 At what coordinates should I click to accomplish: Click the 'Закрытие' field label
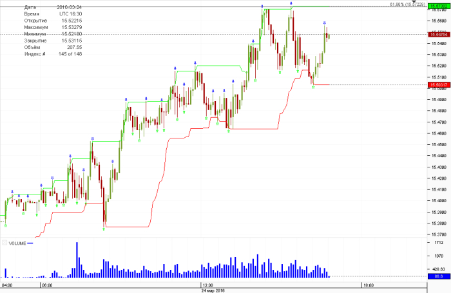point(35,41)
